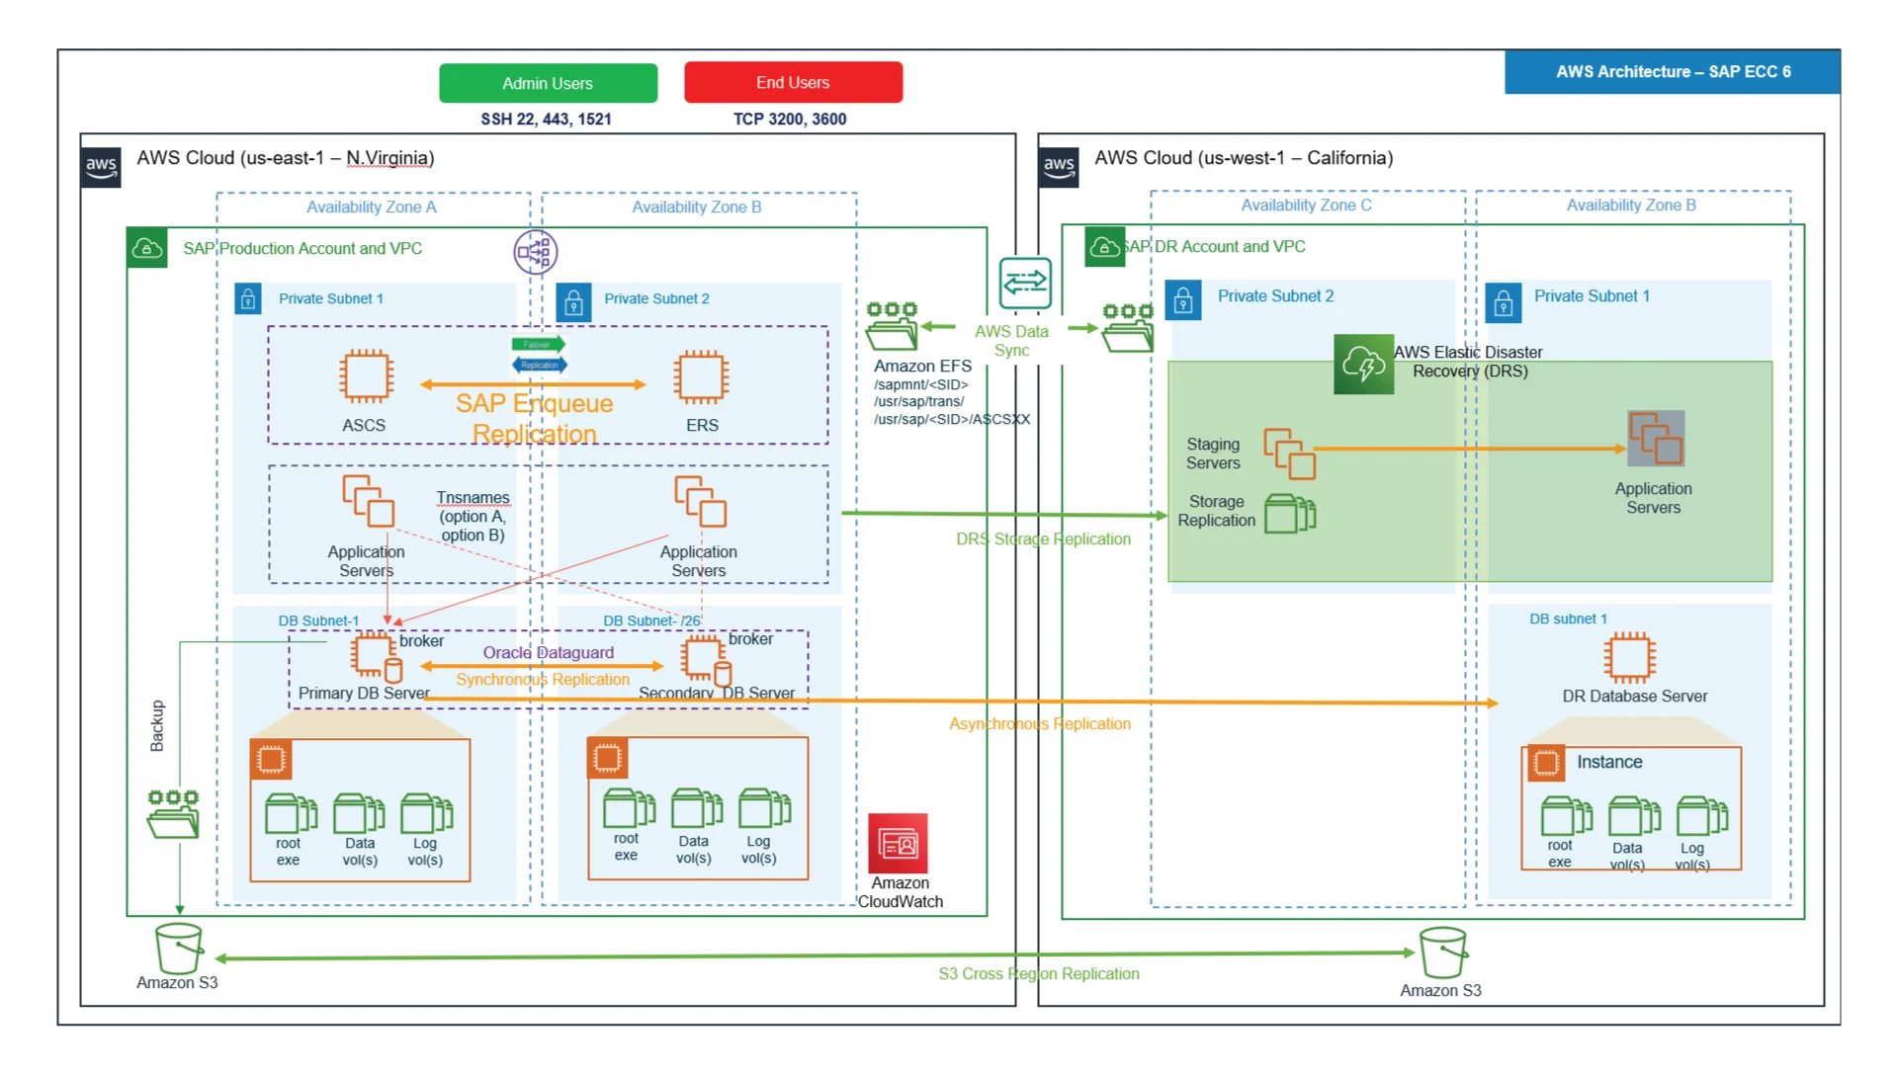Click the purple load balancer icon
The width and height of the screenshot is (1898, 1075).
[x=536, y=252]
